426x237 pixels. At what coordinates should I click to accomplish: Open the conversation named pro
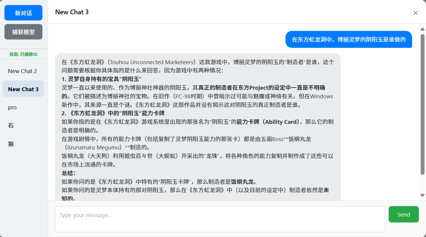(x=23, y=108)
